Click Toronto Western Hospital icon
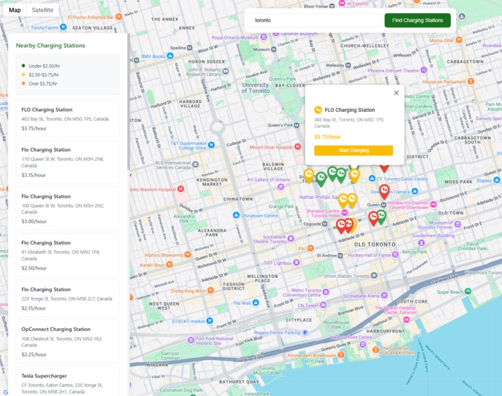 pos(181,189)
